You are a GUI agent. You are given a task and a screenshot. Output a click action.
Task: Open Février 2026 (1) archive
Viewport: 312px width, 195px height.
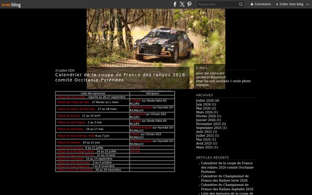click(208, 116)
